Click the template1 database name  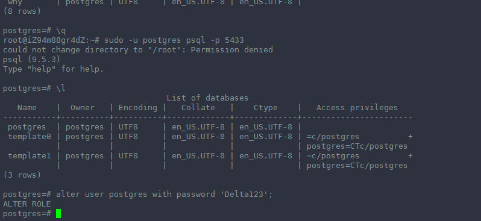coord(29,156)
